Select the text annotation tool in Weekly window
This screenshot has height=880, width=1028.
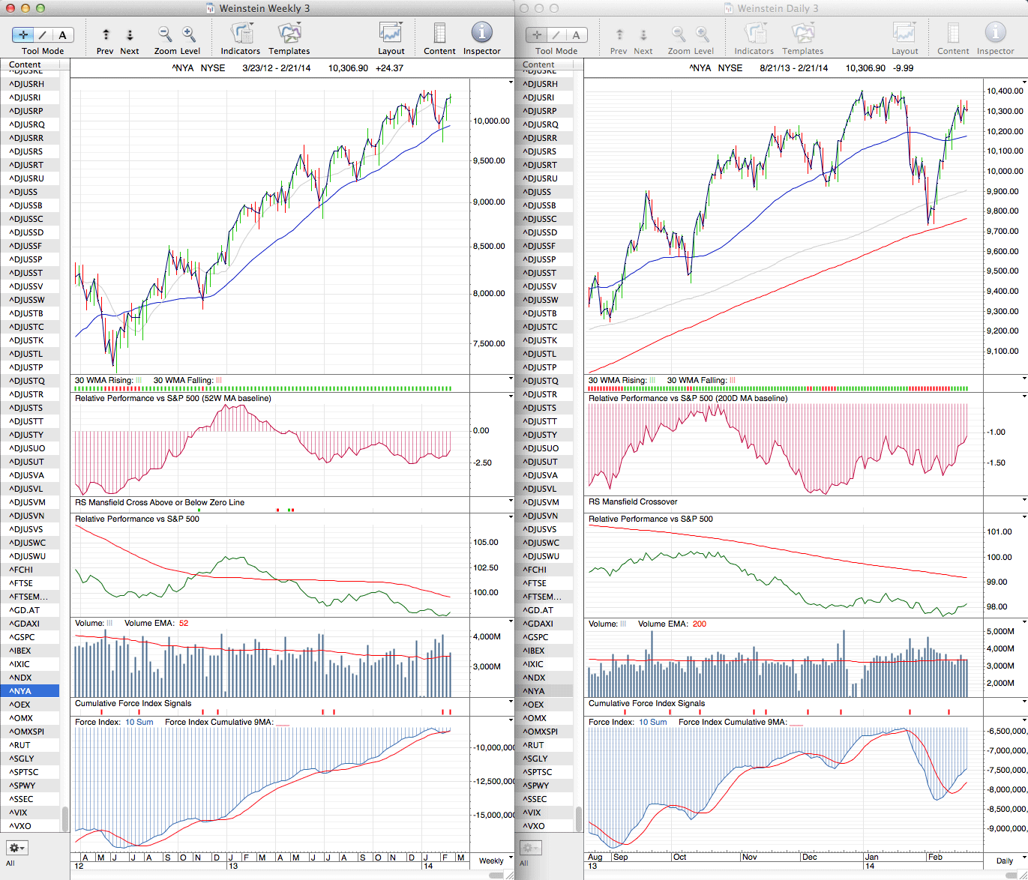[62, 34]
